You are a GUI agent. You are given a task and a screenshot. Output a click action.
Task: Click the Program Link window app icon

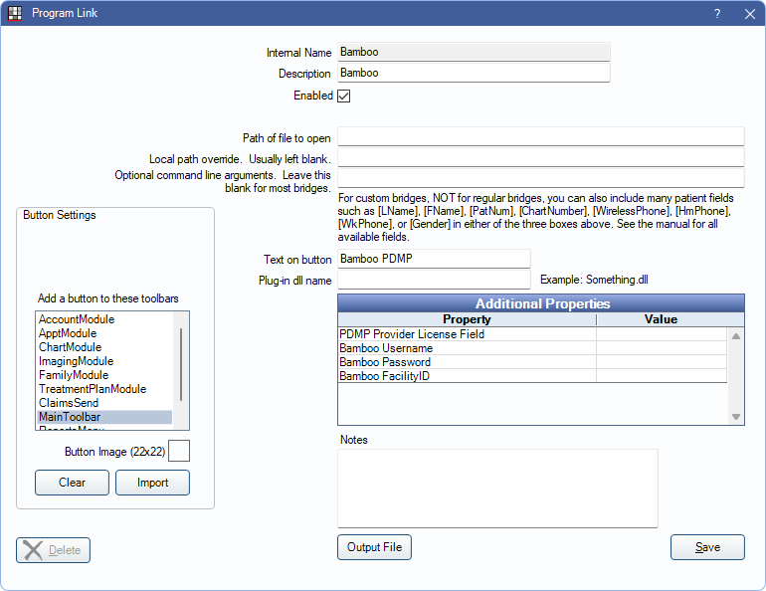15,14
